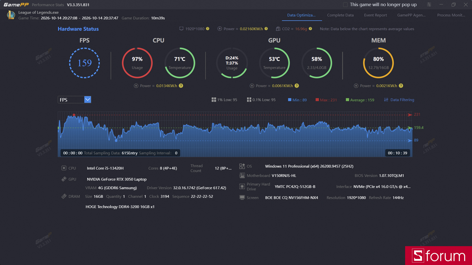Viewport: 472px width, 265px height.
Task: Switch to the Data Optimization tab
Action: (301, 15)
